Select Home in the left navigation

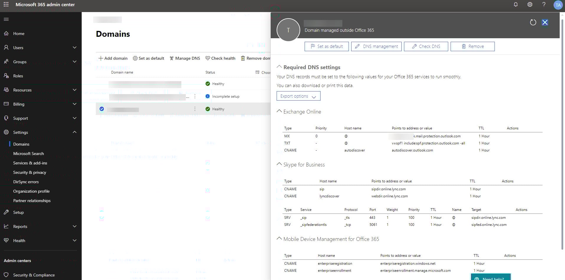point(19,33)
